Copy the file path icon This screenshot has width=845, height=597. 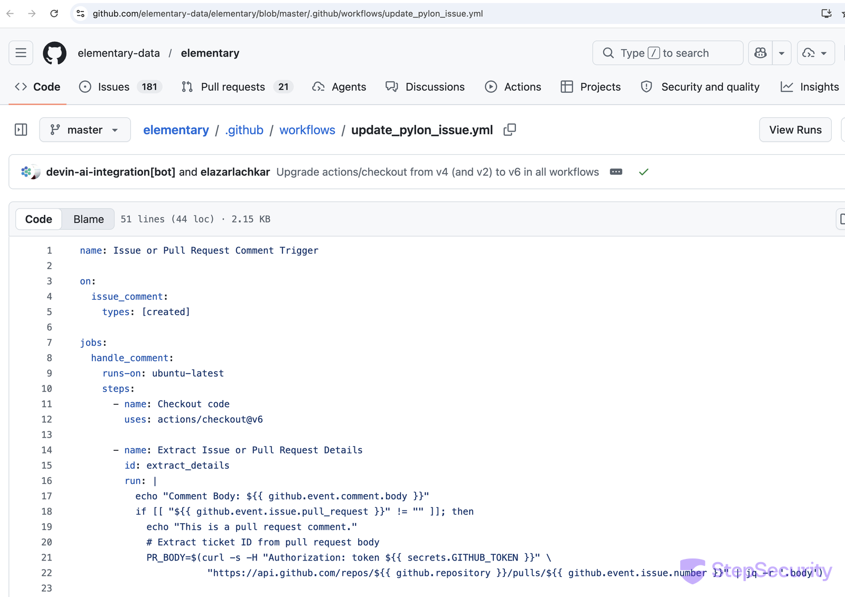(510, 130)
